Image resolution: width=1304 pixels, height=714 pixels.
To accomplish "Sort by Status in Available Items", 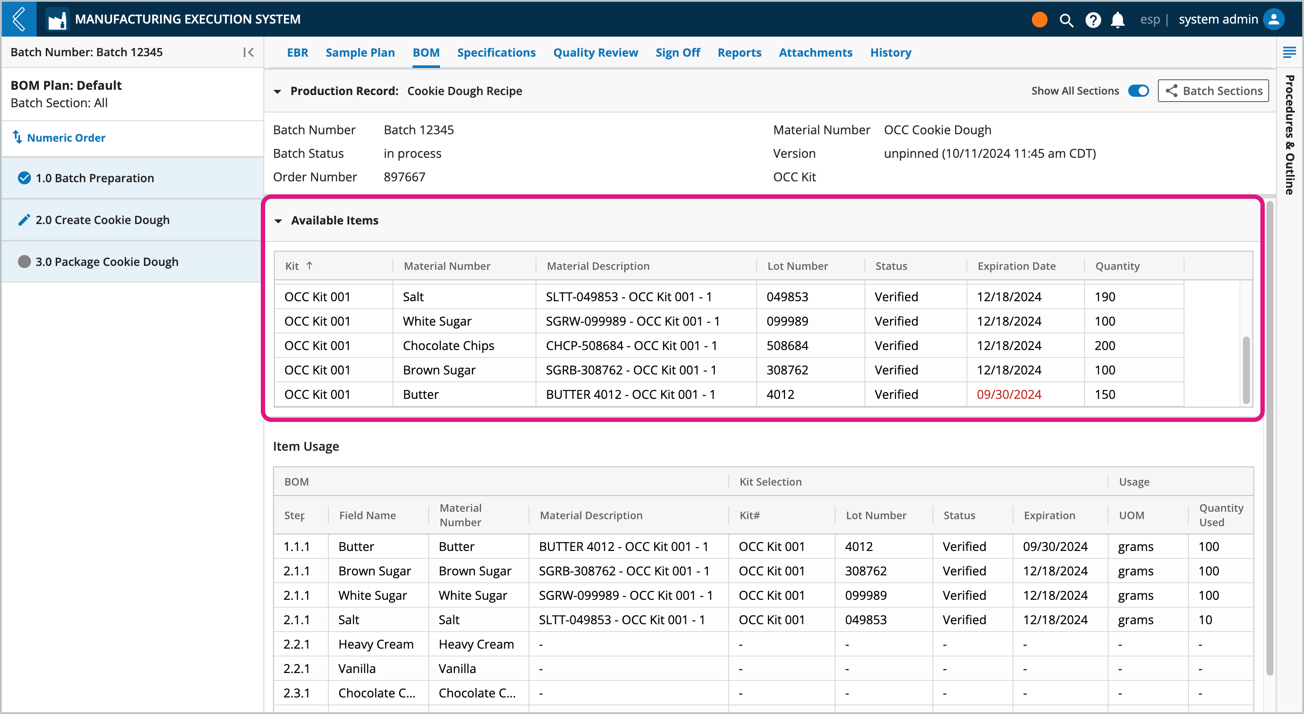I will [x=891, y=265].
